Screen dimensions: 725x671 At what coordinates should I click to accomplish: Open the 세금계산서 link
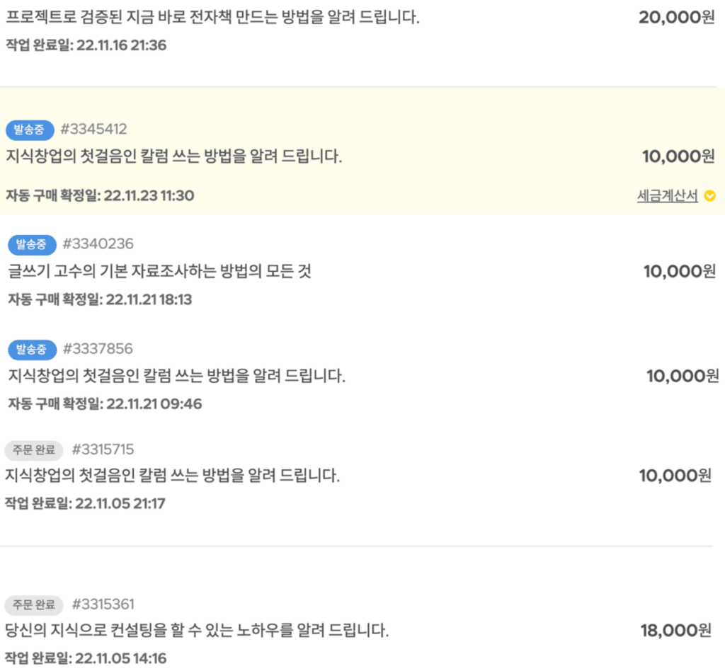pyautogui.click(x=667, y=196)
